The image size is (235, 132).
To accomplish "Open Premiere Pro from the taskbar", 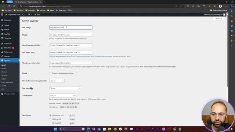I will (153, 129).
